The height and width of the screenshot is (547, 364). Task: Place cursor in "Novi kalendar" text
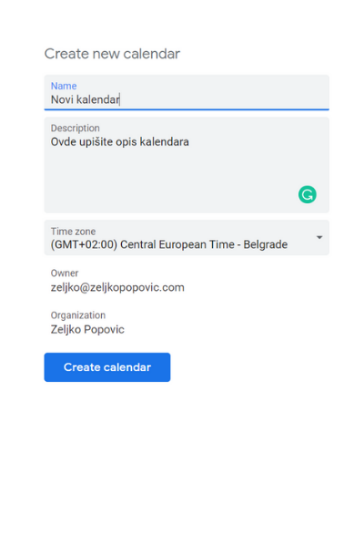pos(85,99)
